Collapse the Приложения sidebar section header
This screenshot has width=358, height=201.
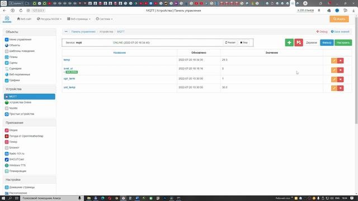tap(30, 123)
